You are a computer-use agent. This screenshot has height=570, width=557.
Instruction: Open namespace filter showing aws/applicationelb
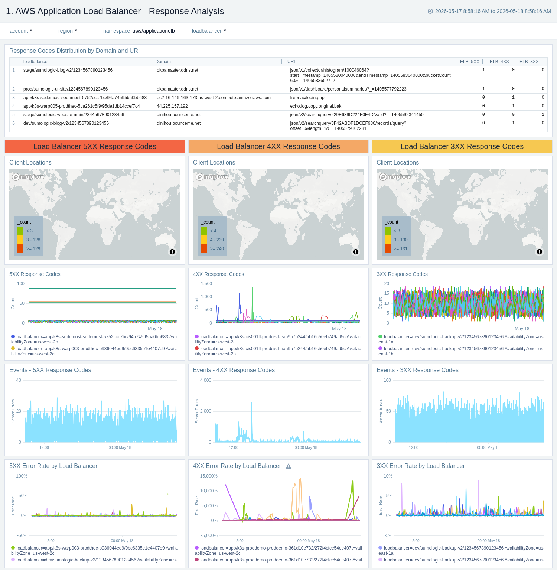coord(157,31)
